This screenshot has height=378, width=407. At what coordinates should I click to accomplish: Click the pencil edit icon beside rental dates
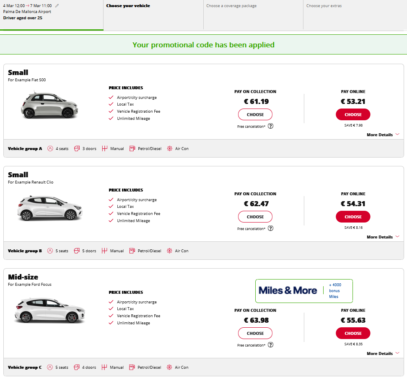point(57,6)
